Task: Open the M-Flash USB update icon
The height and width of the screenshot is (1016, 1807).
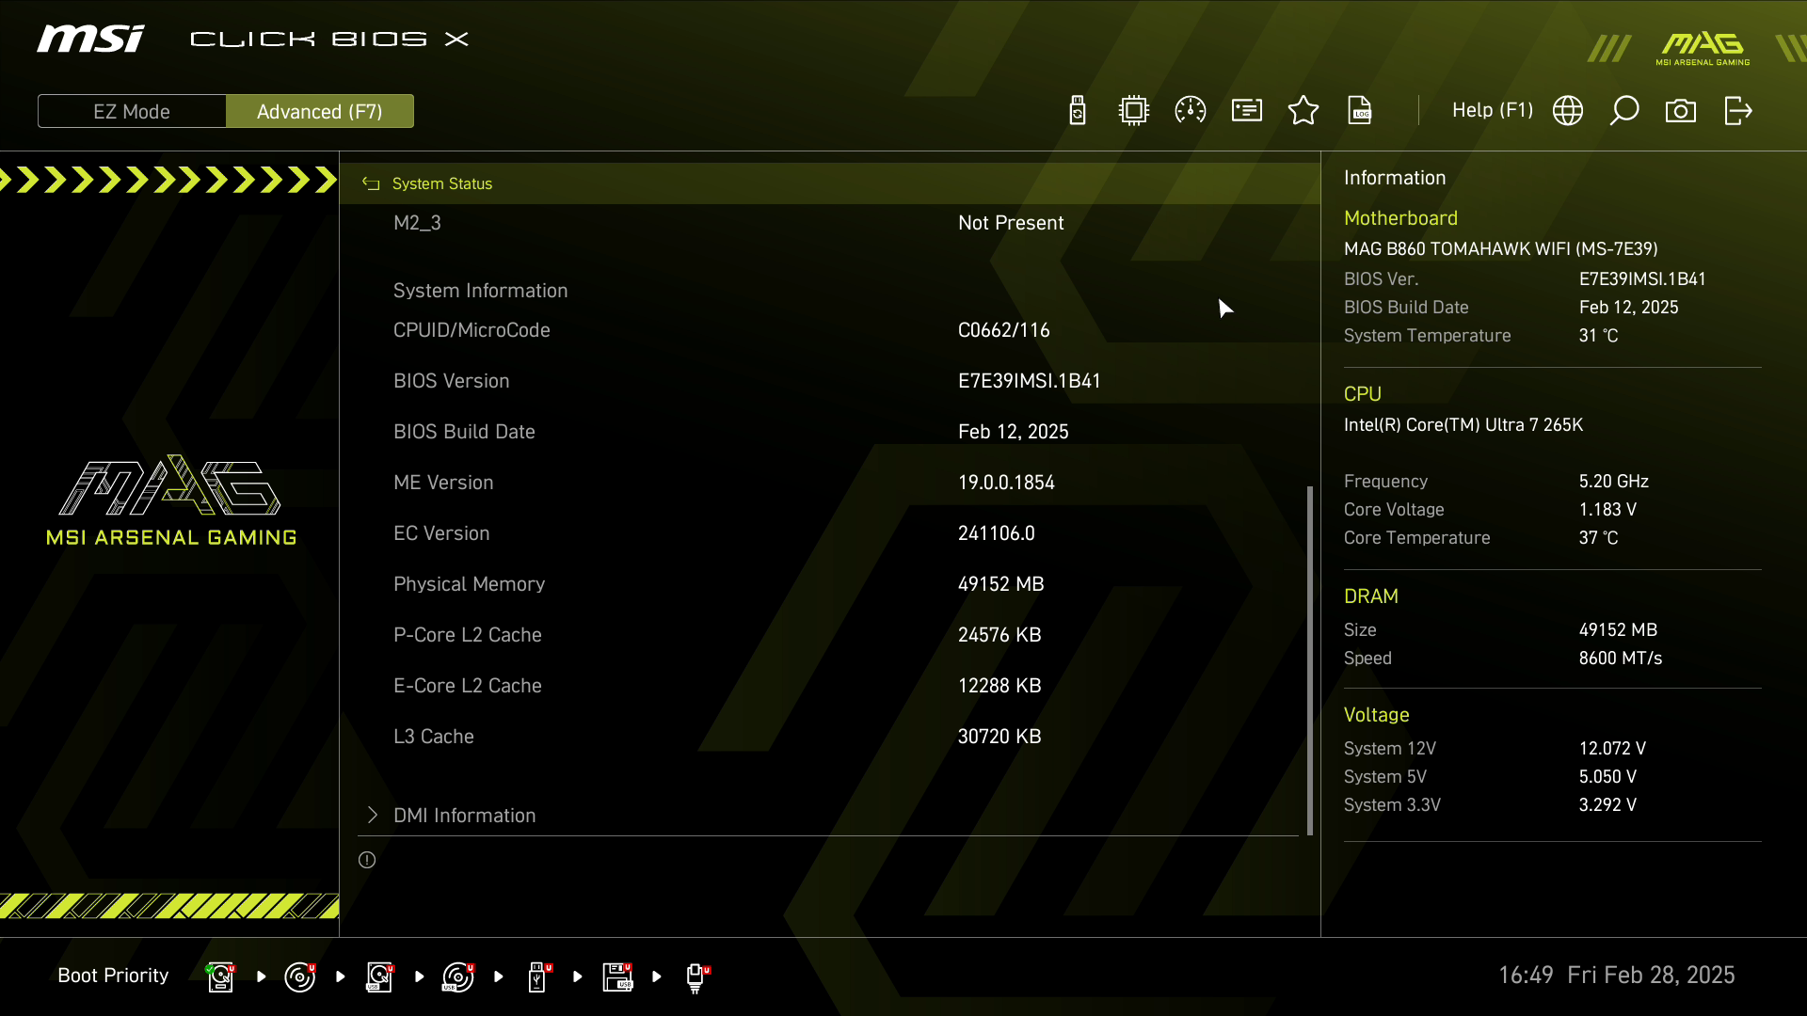Action: pos(1078,111)
